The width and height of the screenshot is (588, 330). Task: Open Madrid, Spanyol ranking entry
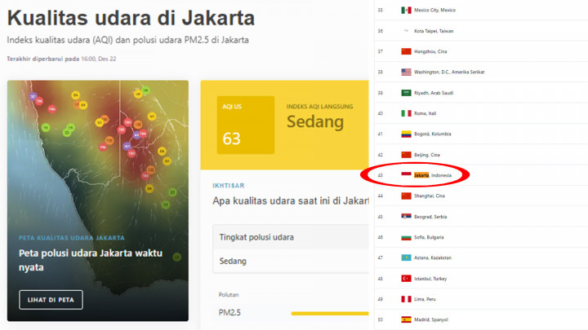point(431,319)
